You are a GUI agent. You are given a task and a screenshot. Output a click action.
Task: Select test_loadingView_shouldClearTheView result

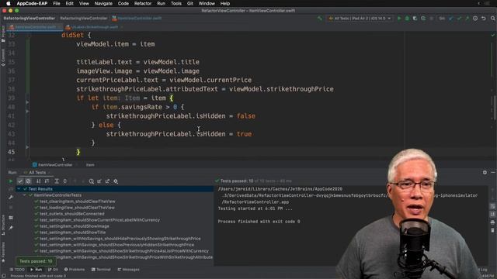tap(77, 208)
